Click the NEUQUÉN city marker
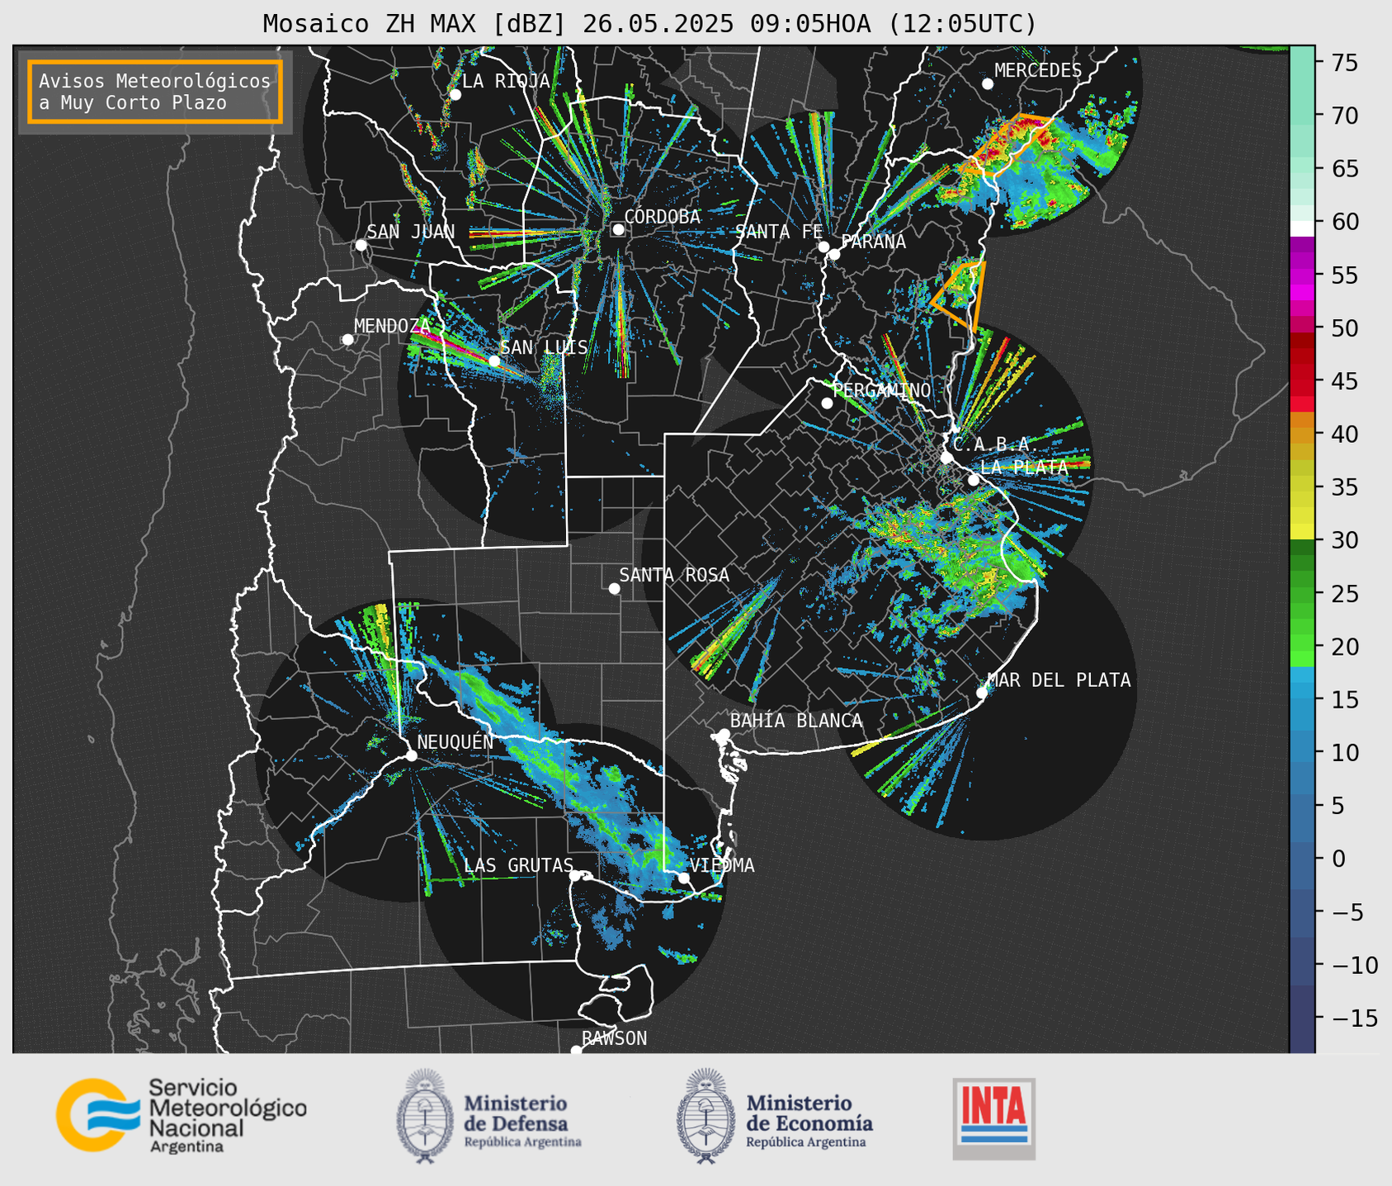Viewport: 1392px width, 1186px height. point(411,755)
